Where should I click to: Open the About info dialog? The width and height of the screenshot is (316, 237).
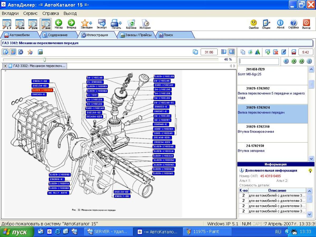coord(280,24)
